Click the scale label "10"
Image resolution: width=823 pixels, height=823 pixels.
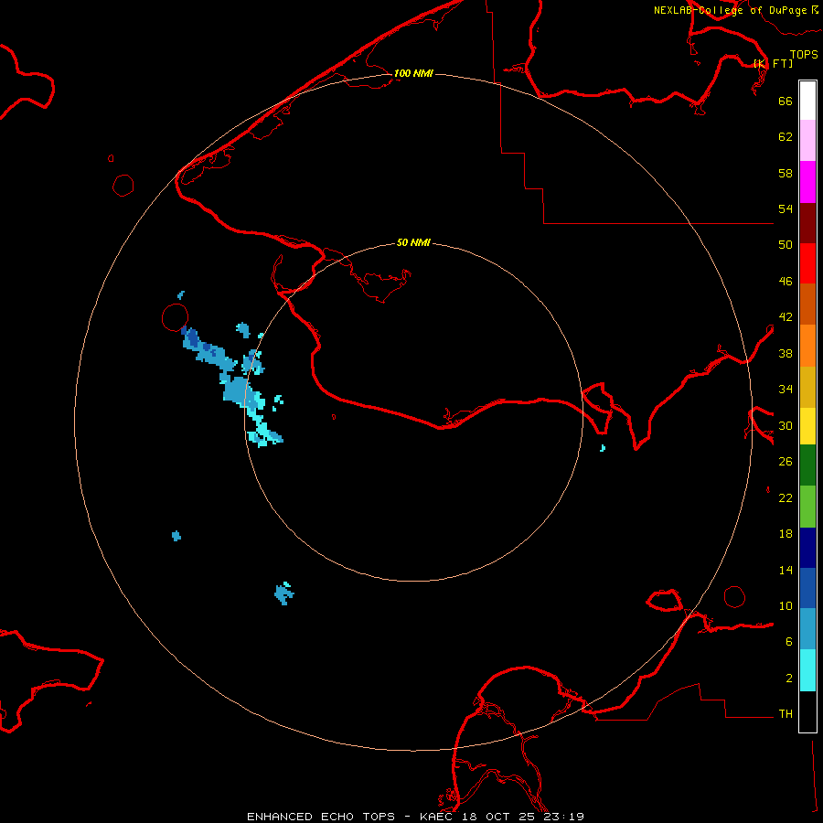pyautogui.click(x=786, y=605)
